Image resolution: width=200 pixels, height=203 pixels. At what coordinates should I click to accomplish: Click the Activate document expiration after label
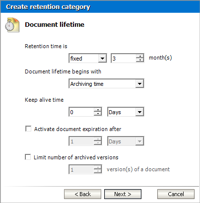click(77, 129)
